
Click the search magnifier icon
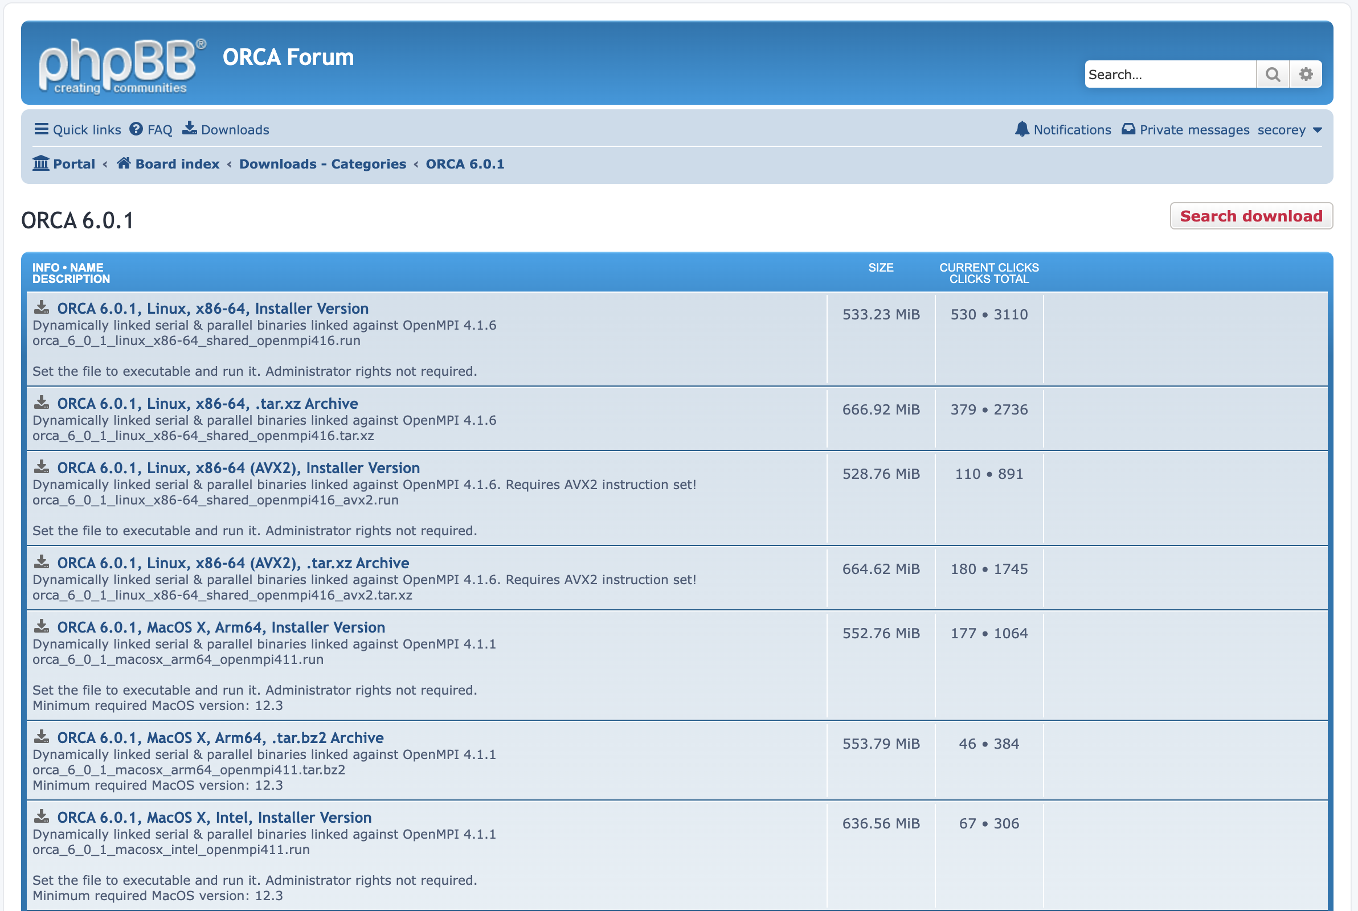pos(1273,75)
